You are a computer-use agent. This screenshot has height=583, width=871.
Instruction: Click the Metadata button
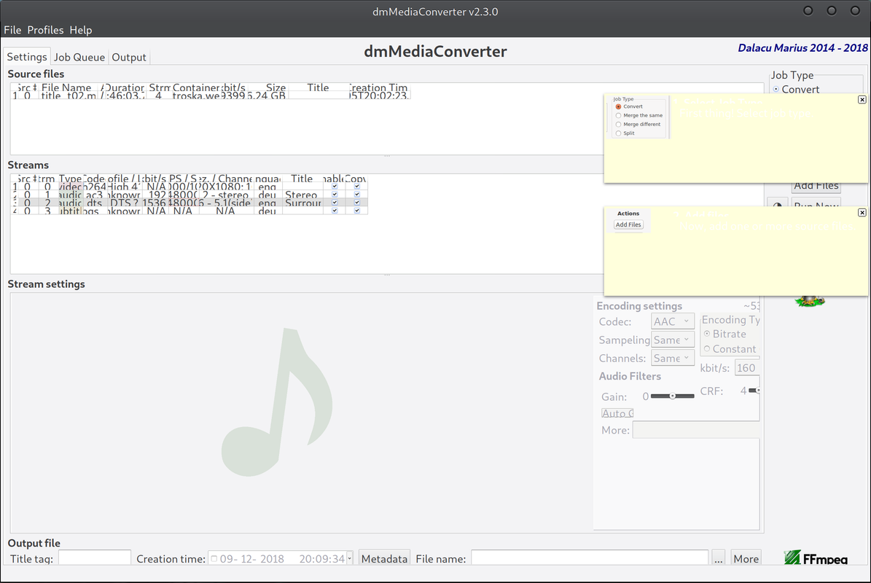click(x=384, y=558)
